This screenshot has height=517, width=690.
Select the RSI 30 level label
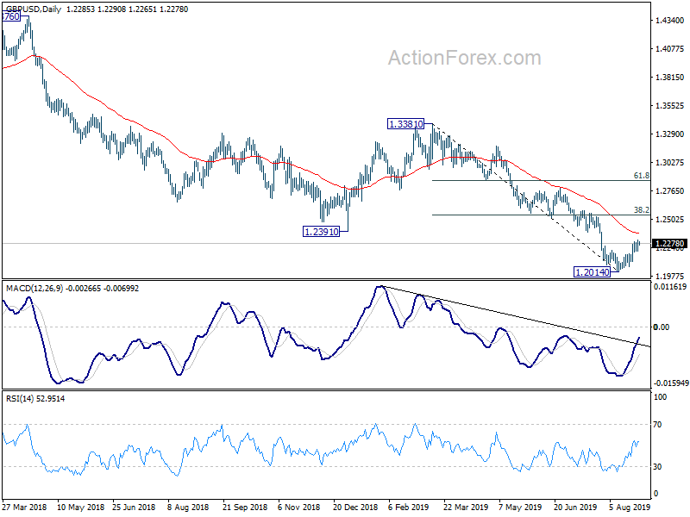coord(657,467)
